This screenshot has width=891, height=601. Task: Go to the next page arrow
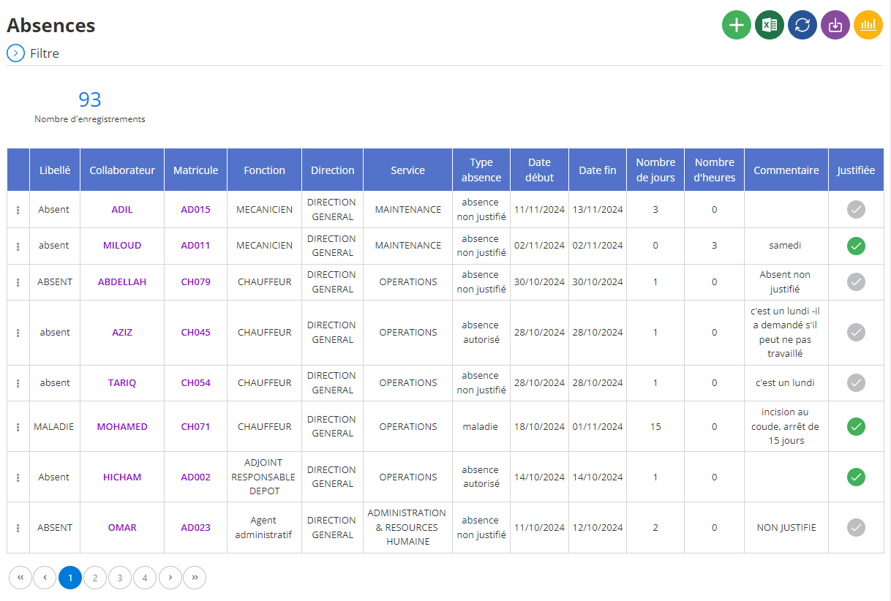170,578
